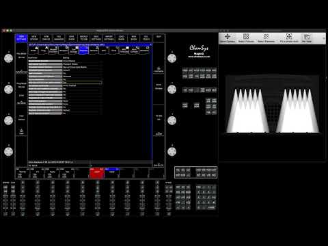Click the top-right encoder wheel beside ChamSys logo

(x=172, y=58)
